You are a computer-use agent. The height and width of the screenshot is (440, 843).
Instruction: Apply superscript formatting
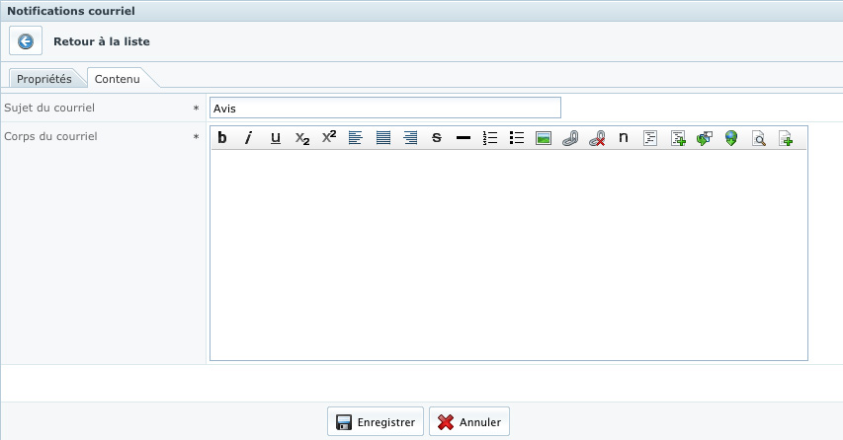329,138
